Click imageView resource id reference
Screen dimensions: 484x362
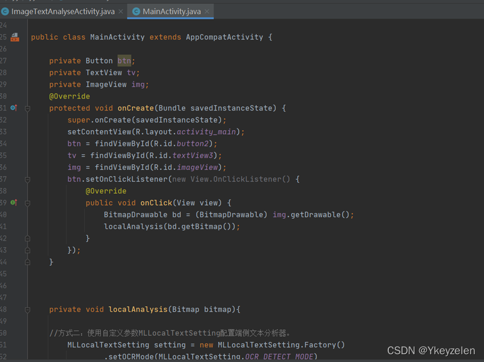(x=198, y=167)
